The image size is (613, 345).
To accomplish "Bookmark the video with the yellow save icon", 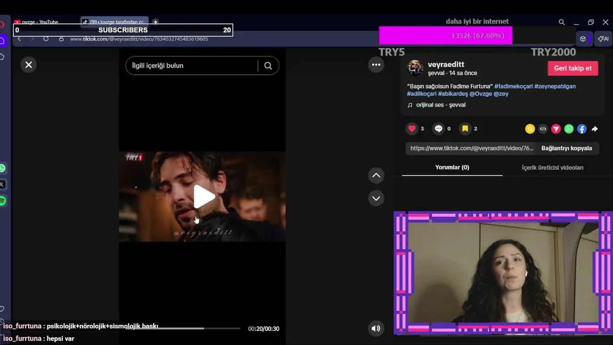I will [x=465, y=128].
